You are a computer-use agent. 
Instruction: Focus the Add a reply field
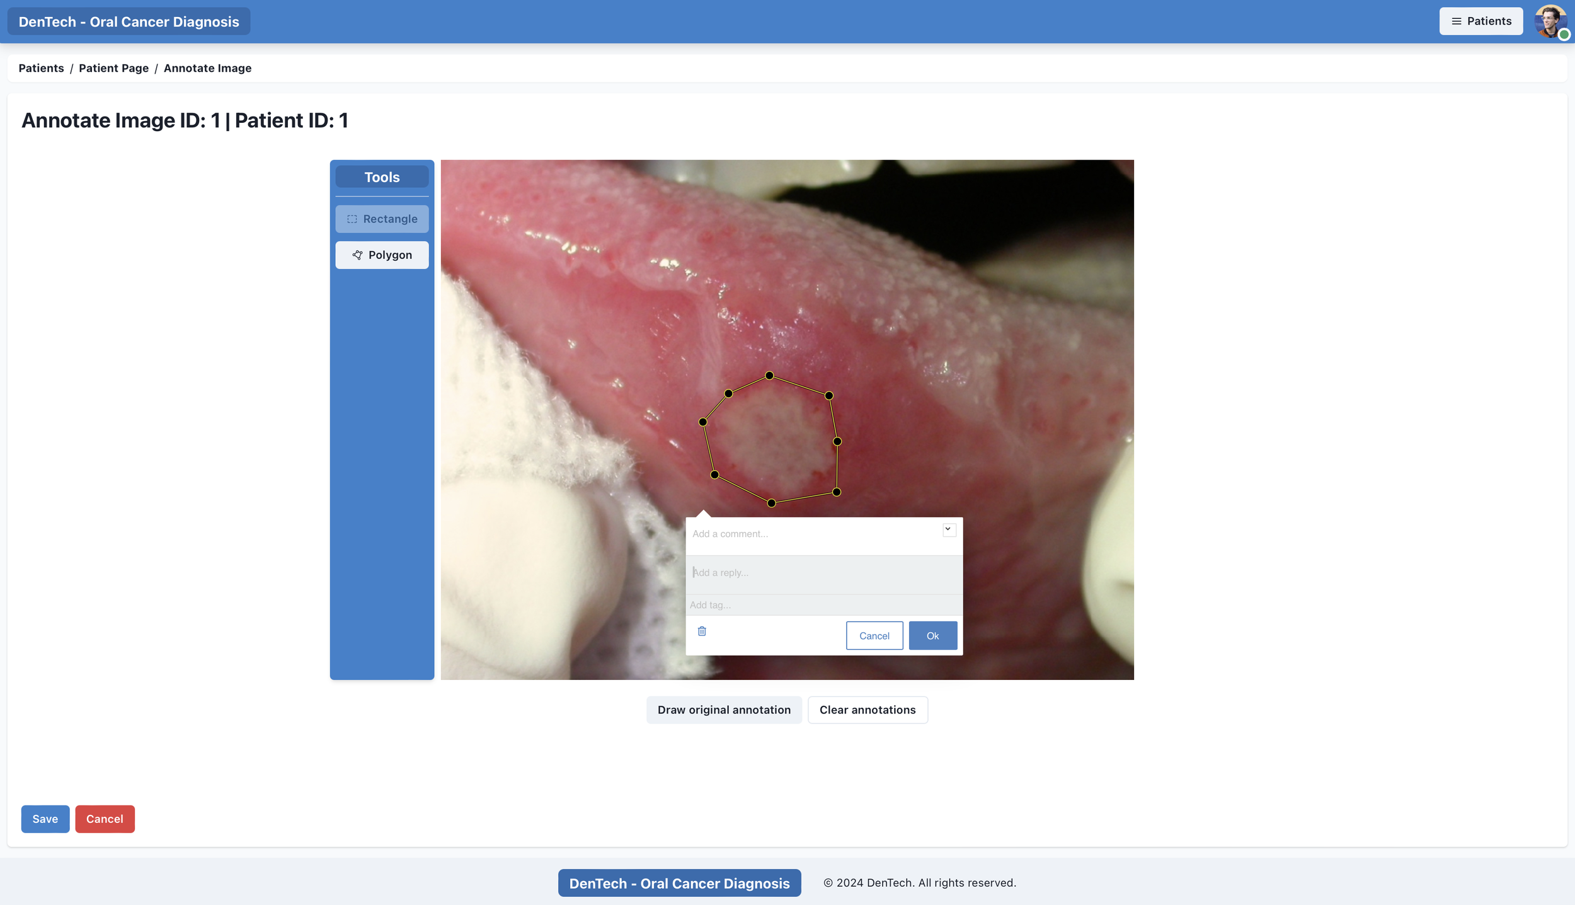tap(819, 572)
